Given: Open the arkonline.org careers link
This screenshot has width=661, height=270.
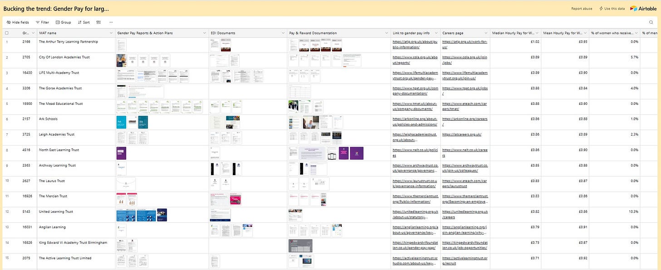Looking at the screenshot, I should (x=464, y=121).
